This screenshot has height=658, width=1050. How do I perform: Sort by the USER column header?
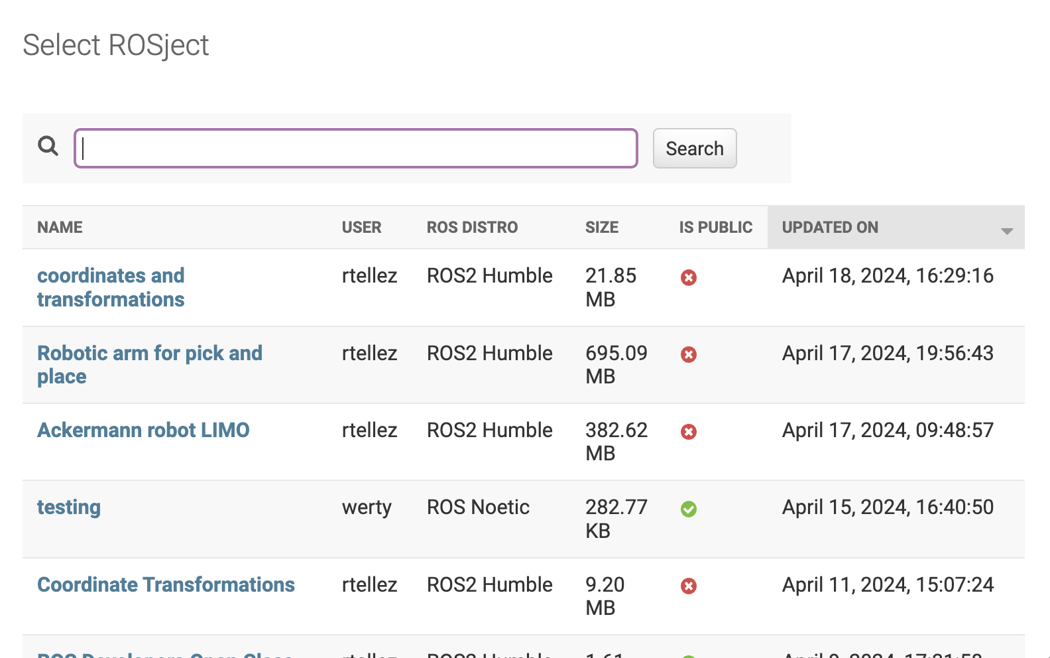(x=361, y=228)
